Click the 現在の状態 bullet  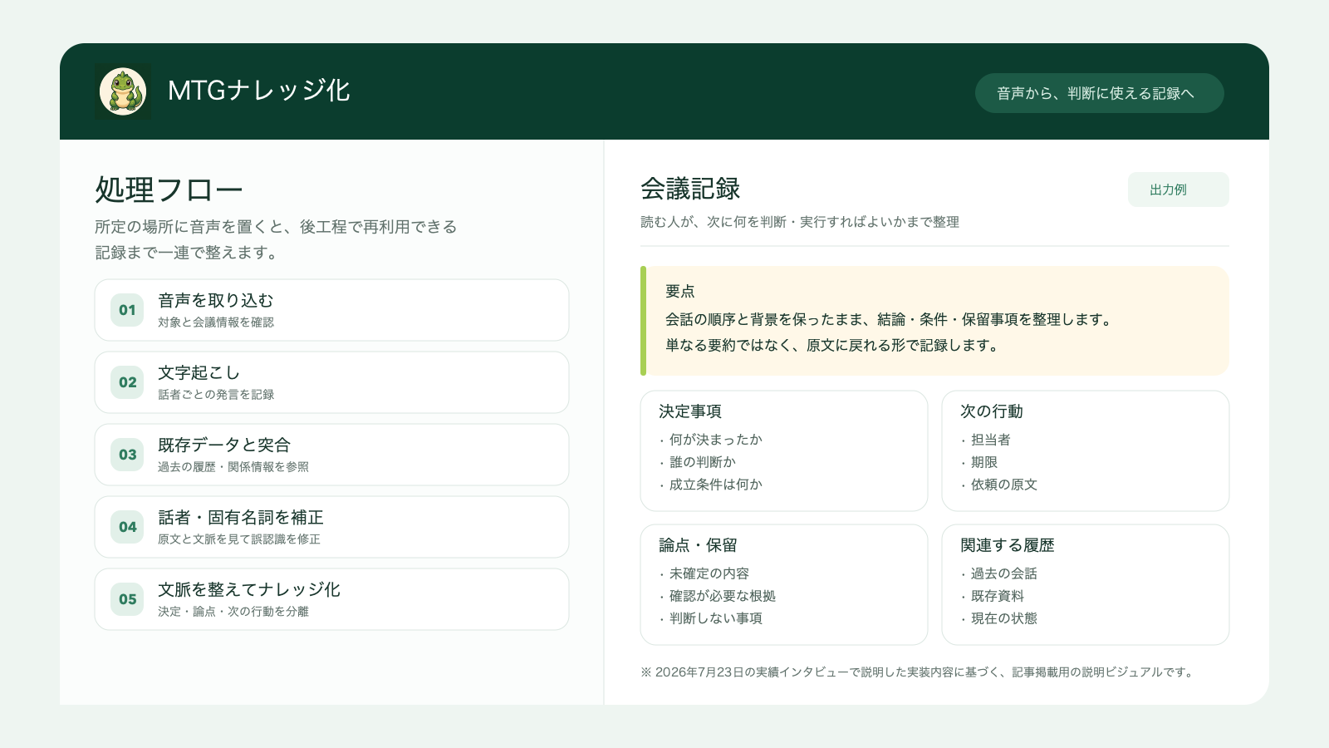tap(999, 618)
